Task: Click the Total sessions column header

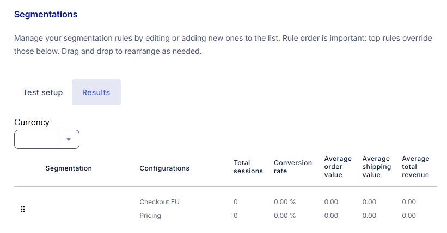Action: tap(248, 167)
